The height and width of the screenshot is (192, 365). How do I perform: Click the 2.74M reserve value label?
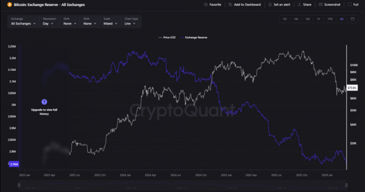point(14,164)
